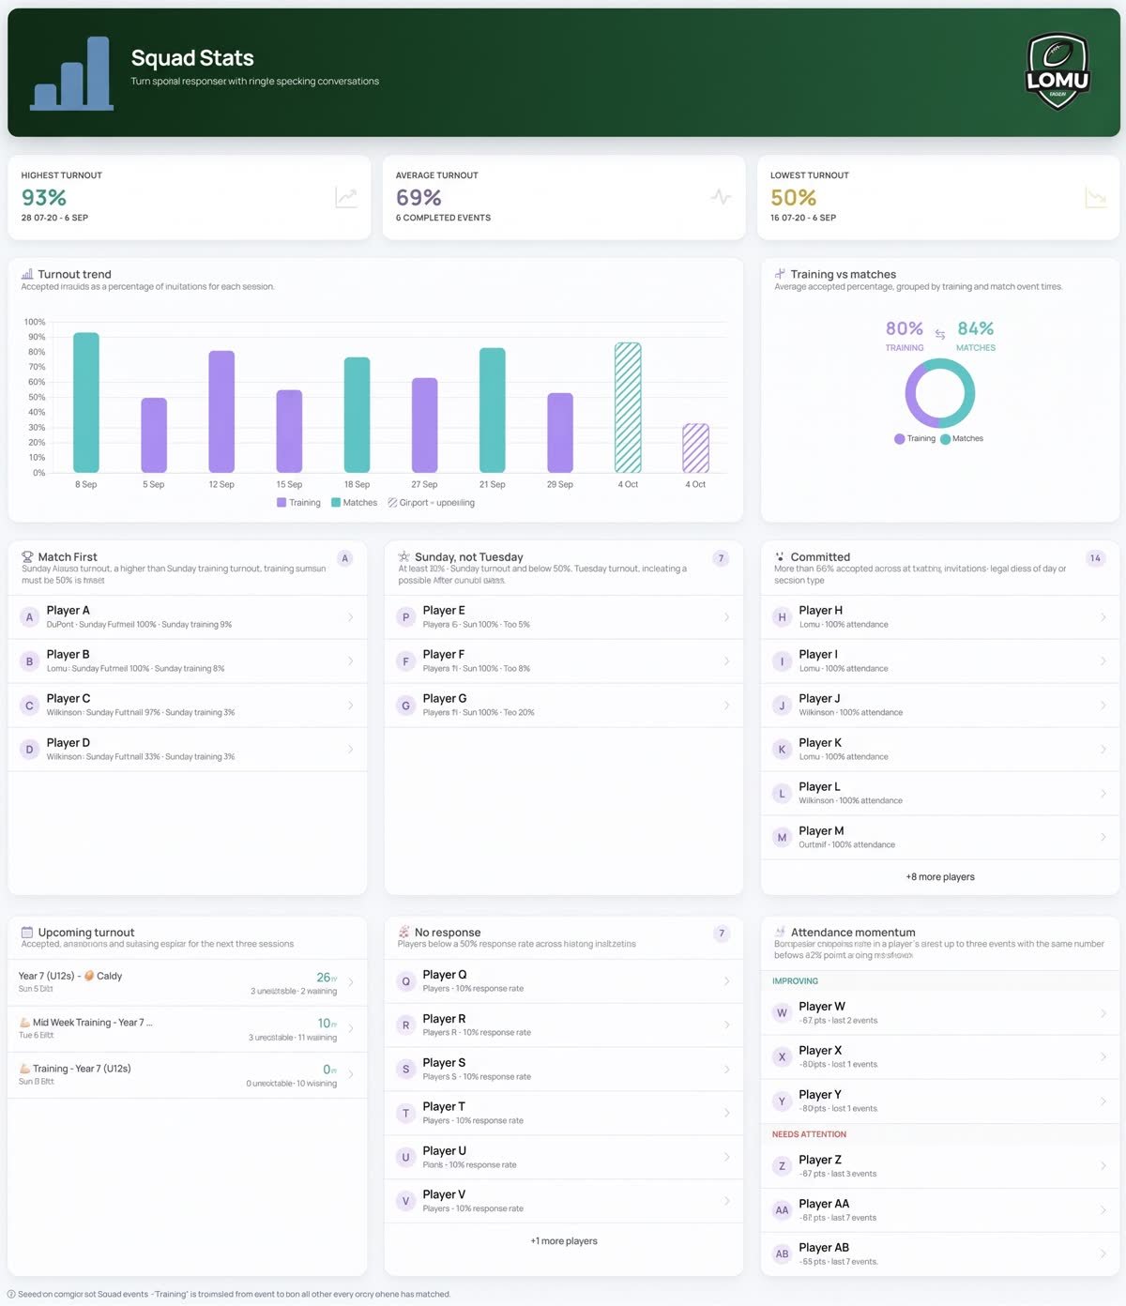Open Player K row
Image resolution: width=1126 pixels, height=1306 pixels.
click(940, 750)
